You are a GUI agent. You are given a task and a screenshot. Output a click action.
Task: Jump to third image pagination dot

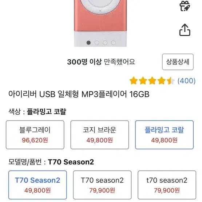pyautogui.click(x=105, y=43)
